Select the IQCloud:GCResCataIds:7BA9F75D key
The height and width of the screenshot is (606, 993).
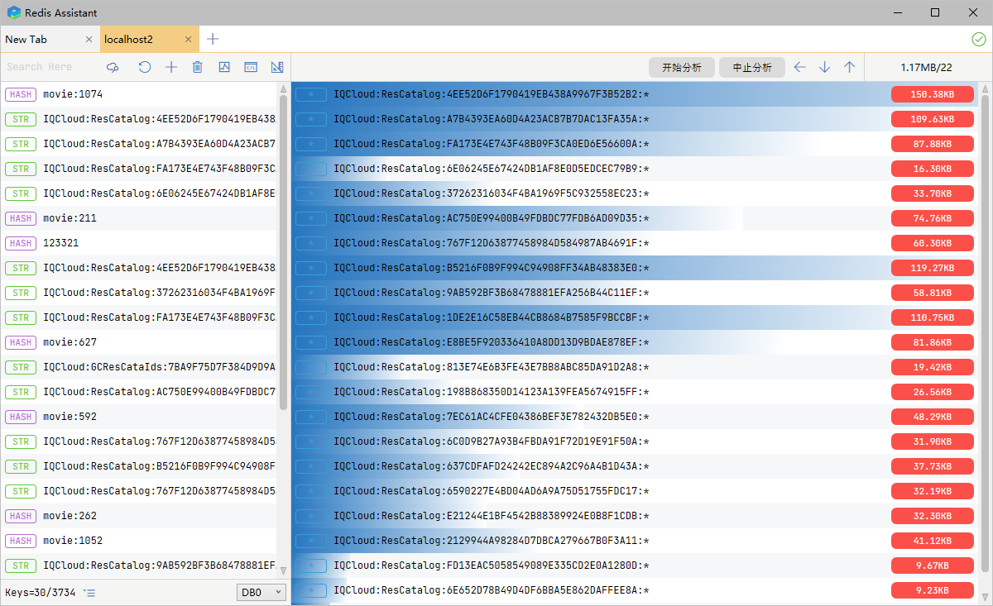pos(138,367)
